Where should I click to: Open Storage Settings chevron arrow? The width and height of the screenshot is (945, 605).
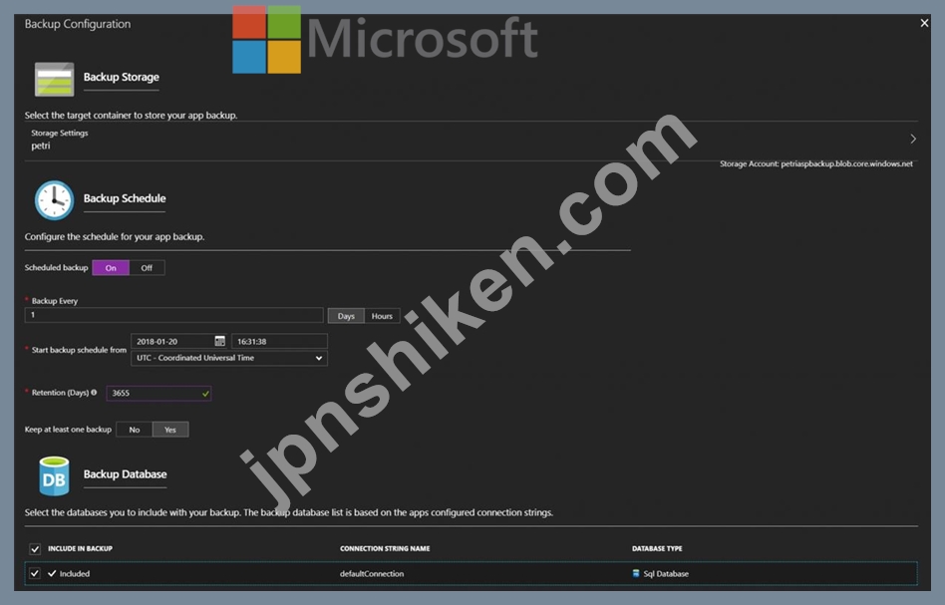click(x=913, y=139)
